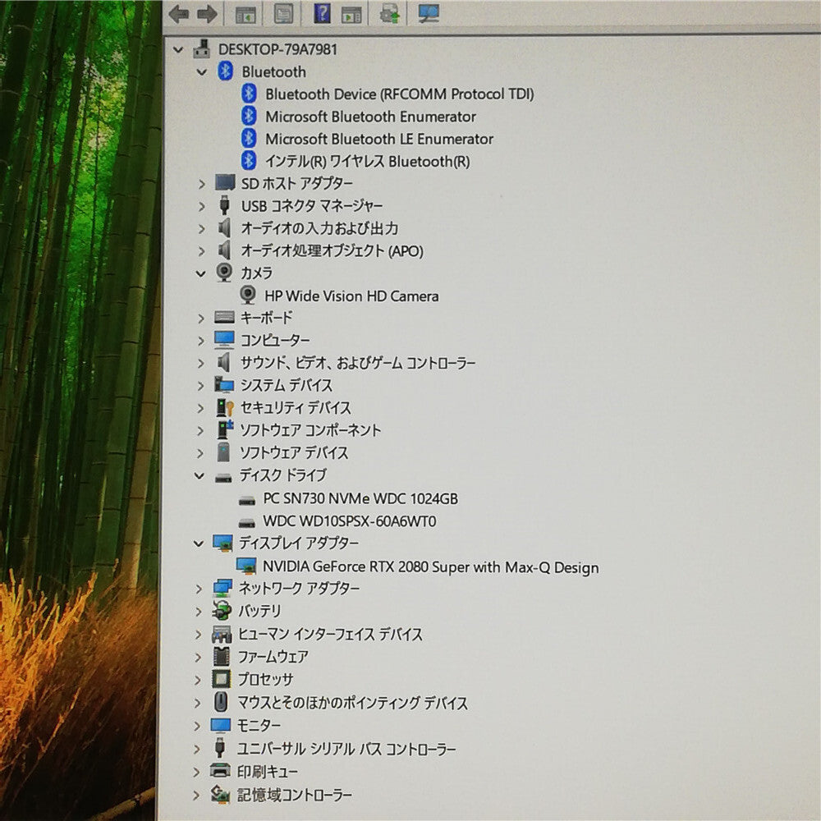Click the SD ホスト アダプター icon

click(x=225, y=183)
